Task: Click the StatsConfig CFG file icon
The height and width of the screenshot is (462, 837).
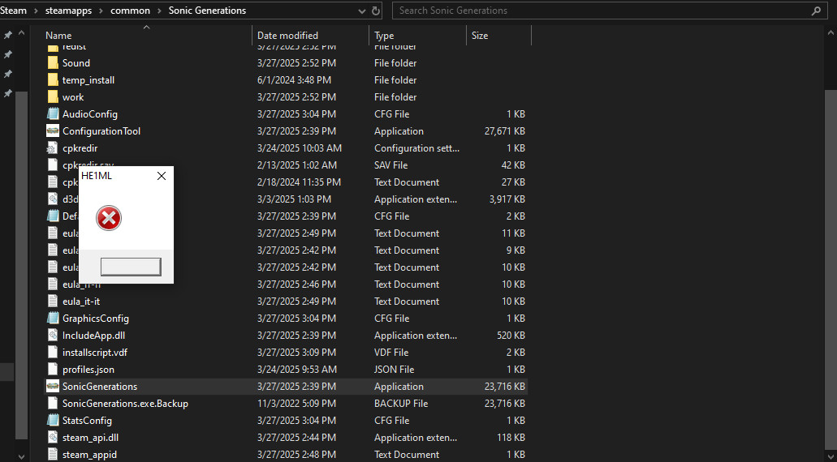Action: [x=53, y=421]
